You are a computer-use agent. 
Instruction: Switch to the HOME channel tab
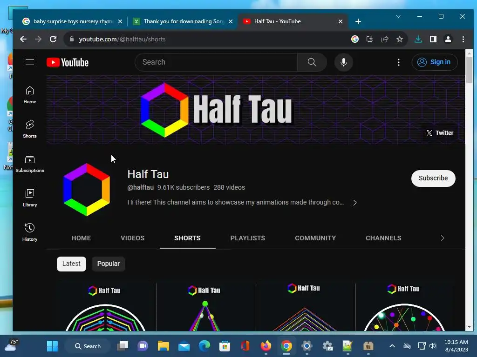pos(81,238)
